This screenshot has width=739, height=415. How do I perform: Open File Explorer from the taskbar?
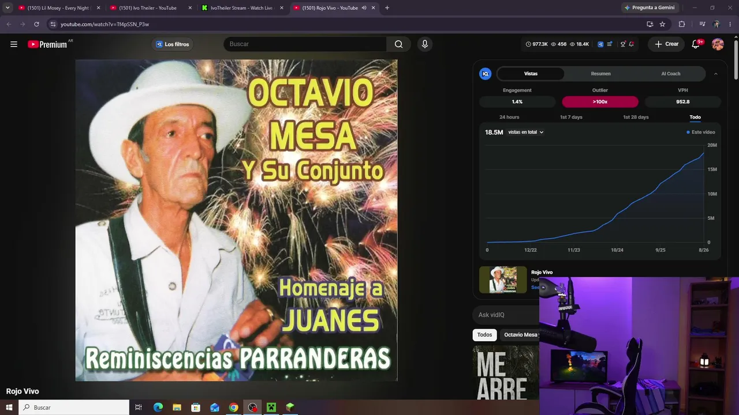point(177,408)
